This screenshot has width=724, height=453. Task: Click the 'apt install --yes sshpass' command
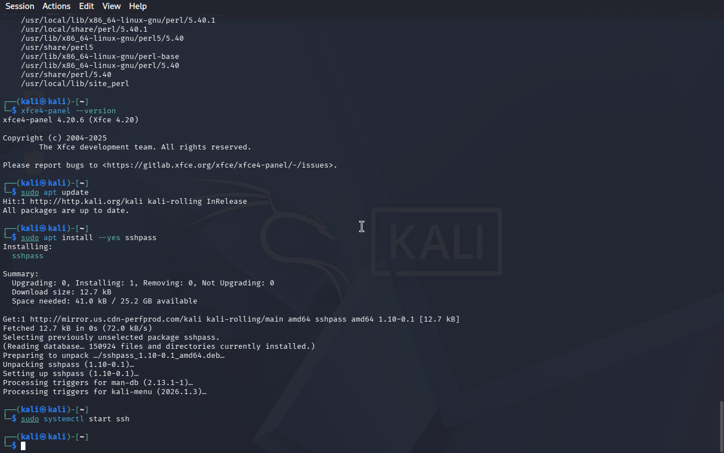(x=100, y=238)
